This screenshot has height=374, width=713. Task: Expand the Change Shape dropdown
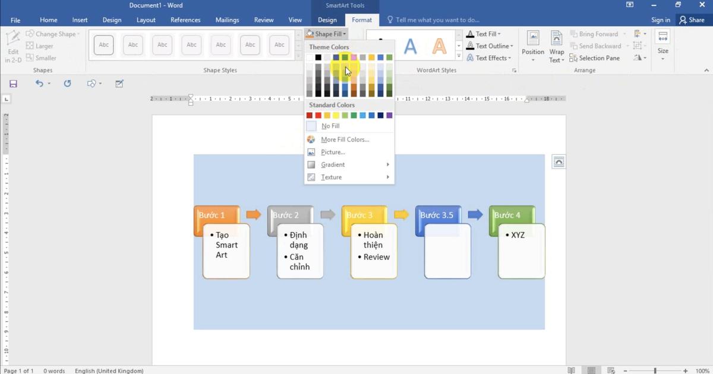(78, 34)
